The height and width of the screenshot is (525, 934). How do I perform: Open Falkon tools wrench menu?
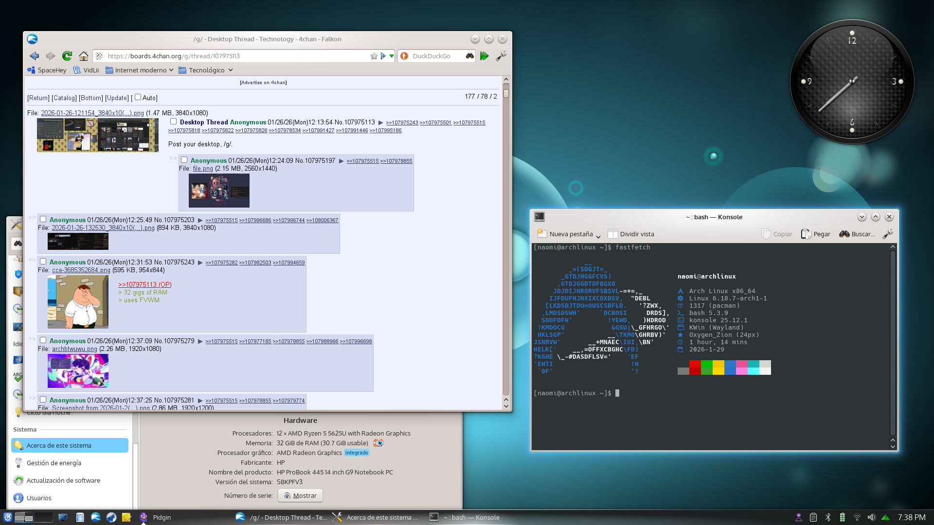tap(501, 56)
